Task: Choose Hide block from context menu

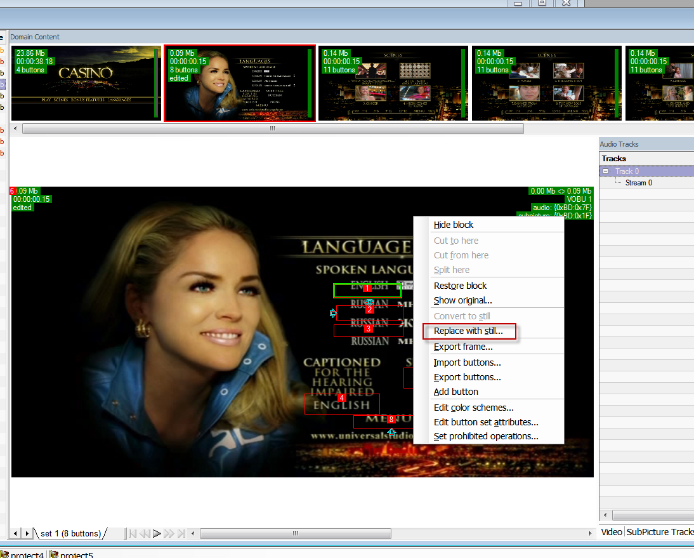Action: (x=453, y=225)
